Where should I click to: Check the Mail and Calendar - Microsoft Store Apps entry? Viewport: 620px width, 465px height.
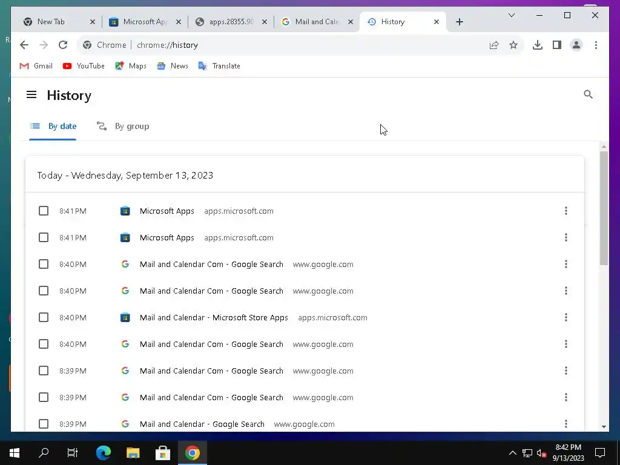(44, 317)
